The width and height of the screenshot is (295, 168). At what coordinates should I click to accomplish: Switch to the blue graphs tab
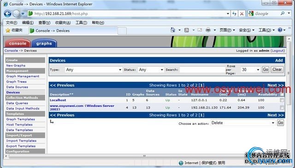pos(44,43)
